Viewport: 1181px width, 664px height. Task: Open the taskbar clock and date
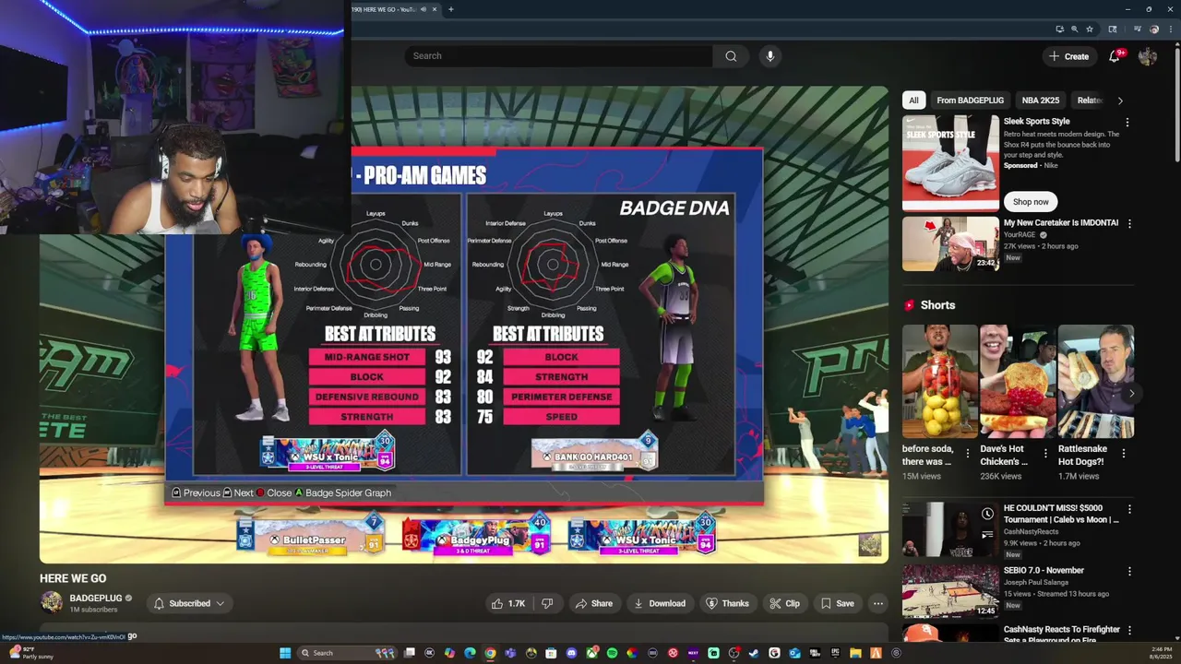[x=1161, y=653]
